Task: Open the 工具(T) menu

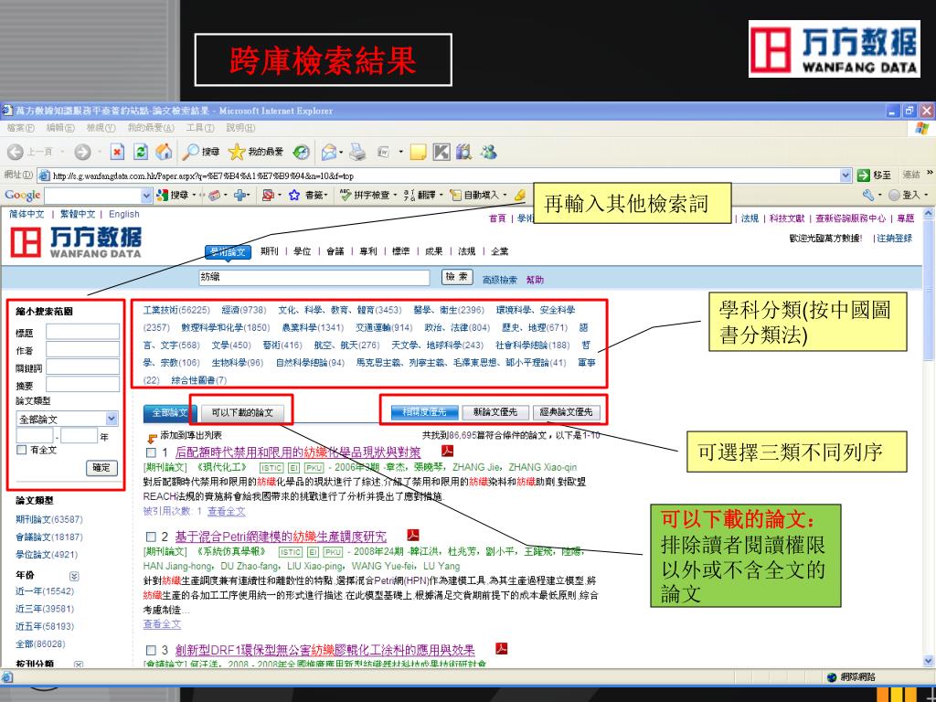Action: pos(200,128)
